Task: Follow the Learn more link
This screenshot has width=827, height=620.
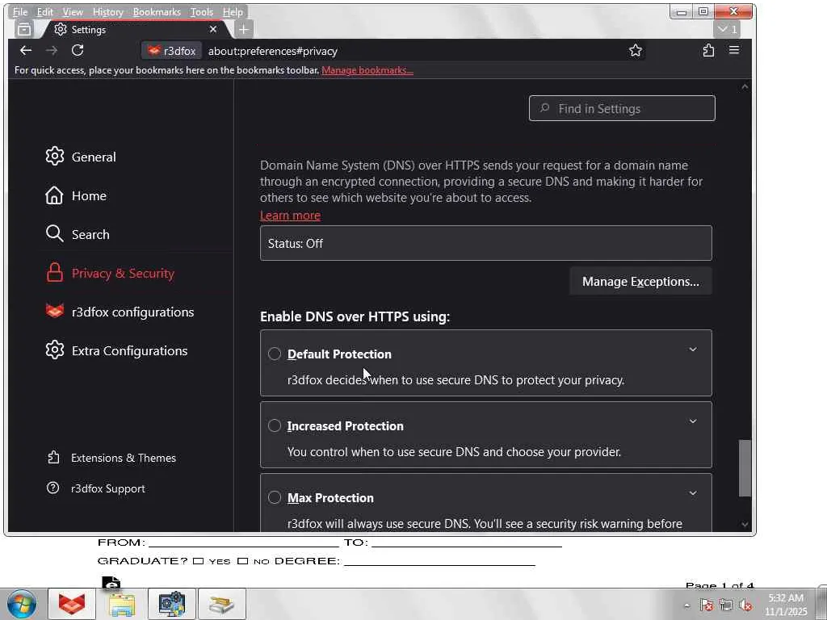Action: [x=290, y=215]
